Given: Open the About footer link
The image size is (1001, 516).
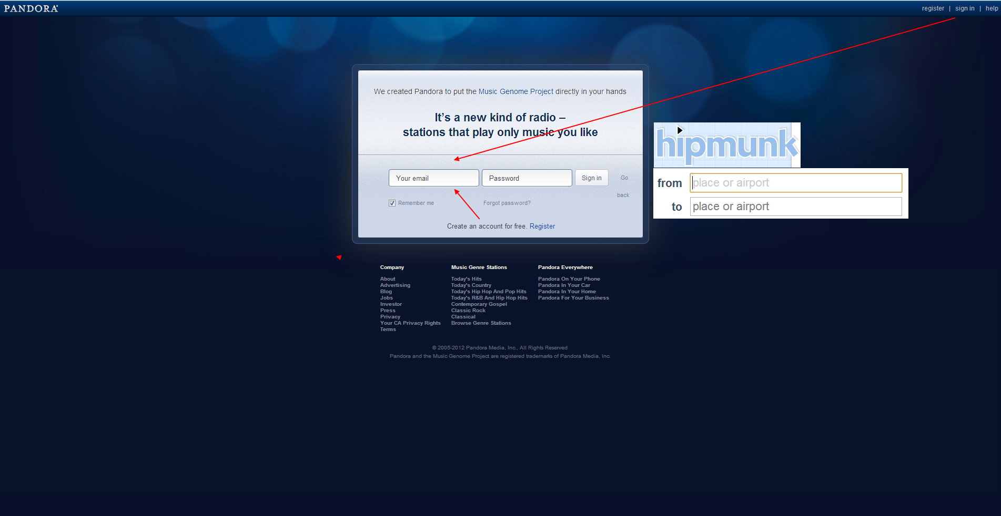Looking at the screenshot, I should pyautogui.click(x=388, y=279).
